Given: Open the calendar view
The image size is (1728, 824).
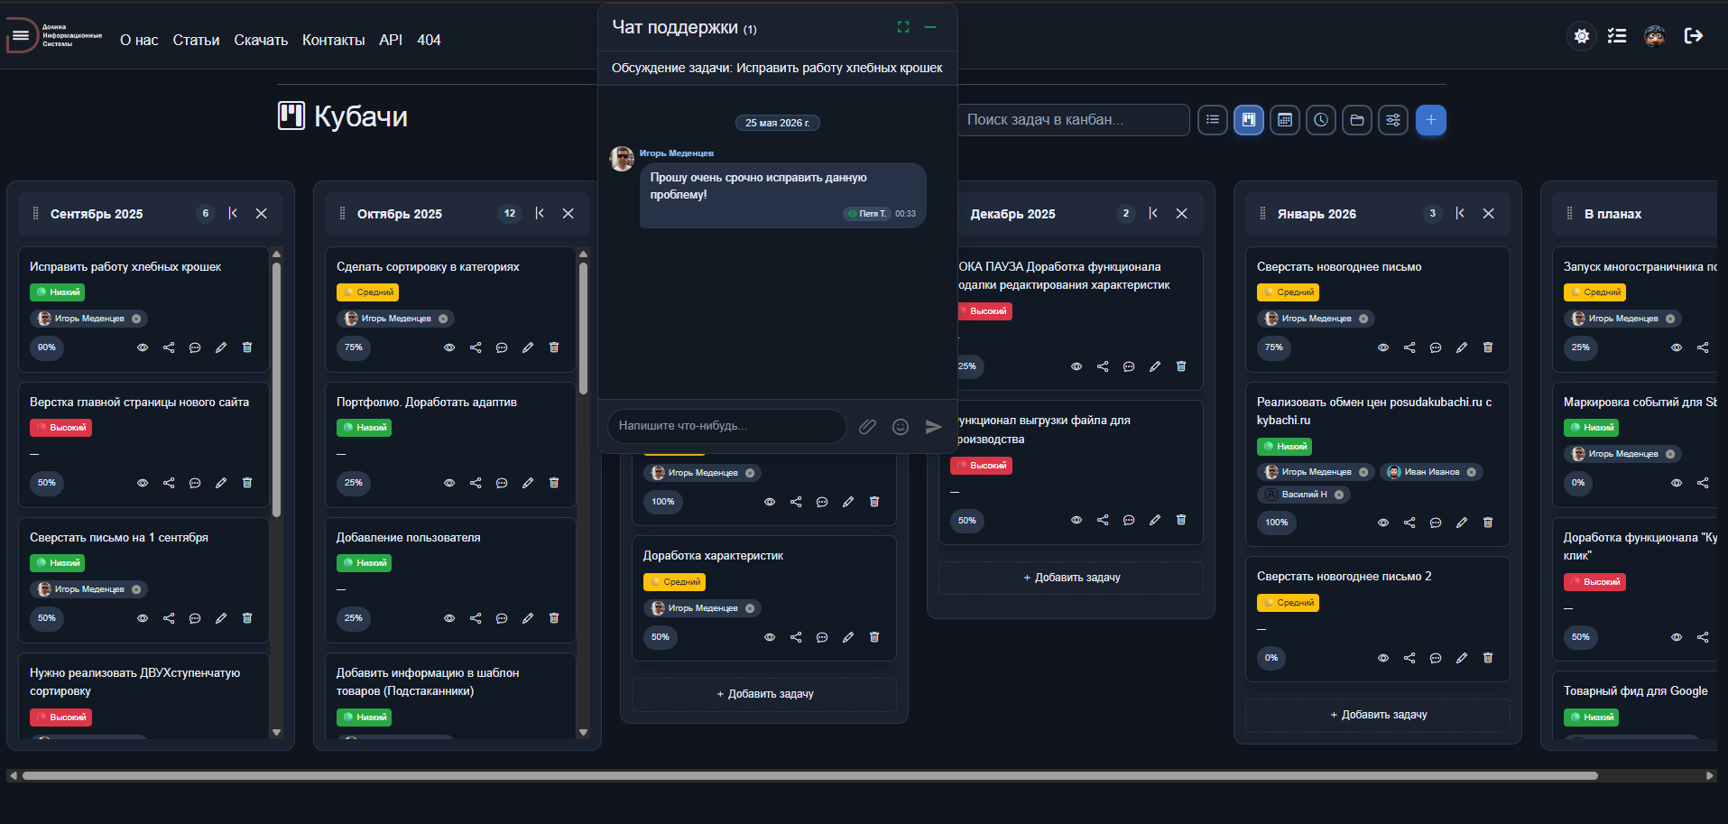Looking at the screenshot, I should click(x=1285, y=119).
